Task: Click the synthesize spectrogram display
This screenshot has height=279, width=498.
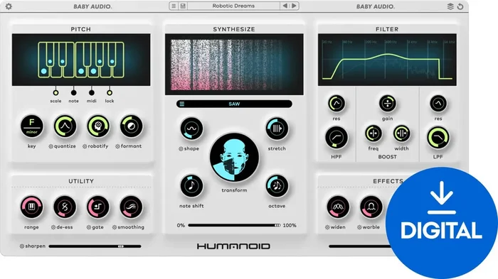Action: [x=234, y=65]
